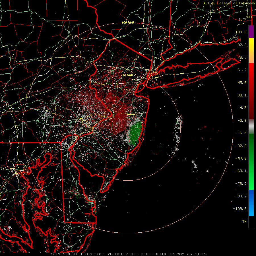Select the 92.3 value on velocity scale
The height and width of the screenshot is (256, 256).
coord(242,45)
